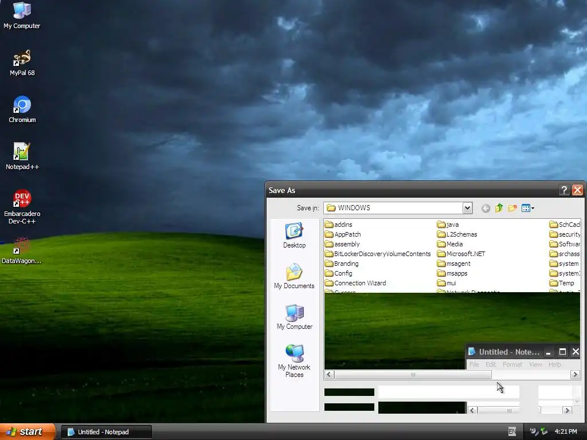Select the security folder
This screenshot has width=587, height=440.
[565, 234]
